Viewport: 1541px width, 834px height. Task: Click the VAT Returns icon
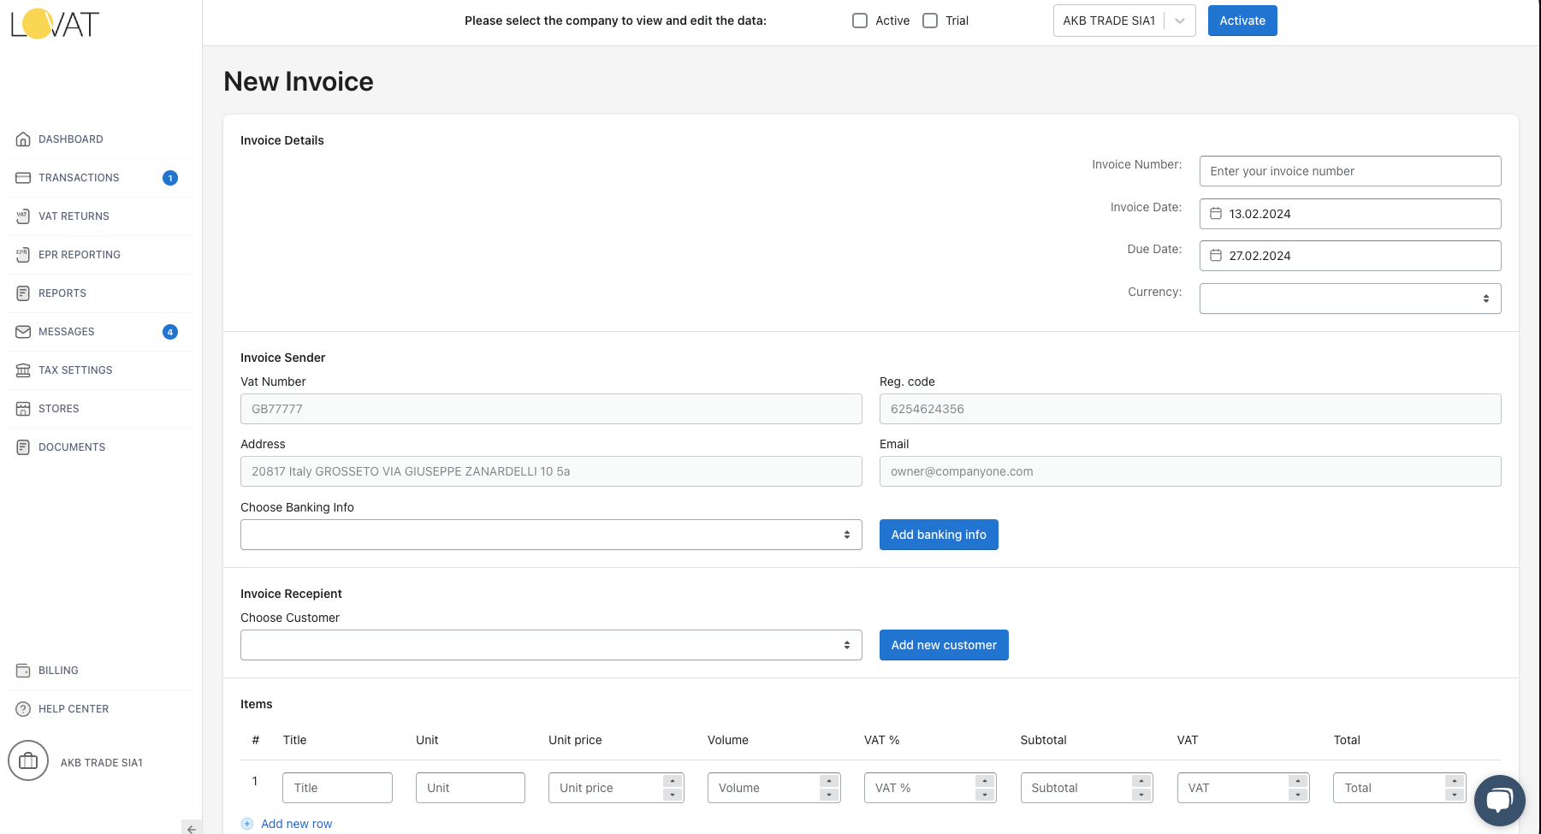point(23,216)
